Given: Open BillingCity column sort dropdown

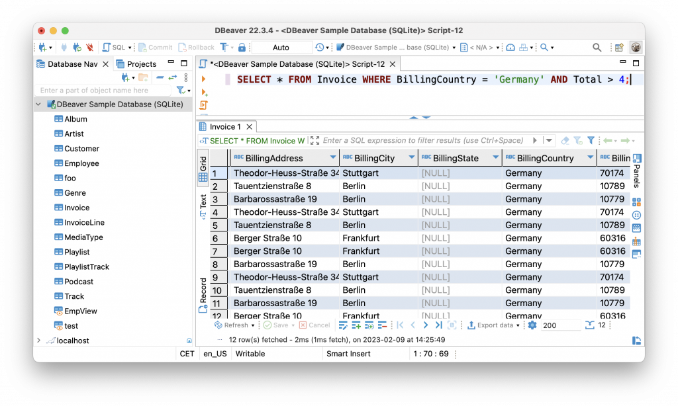Looking at the screenshot, I should (x=412, y=157).
